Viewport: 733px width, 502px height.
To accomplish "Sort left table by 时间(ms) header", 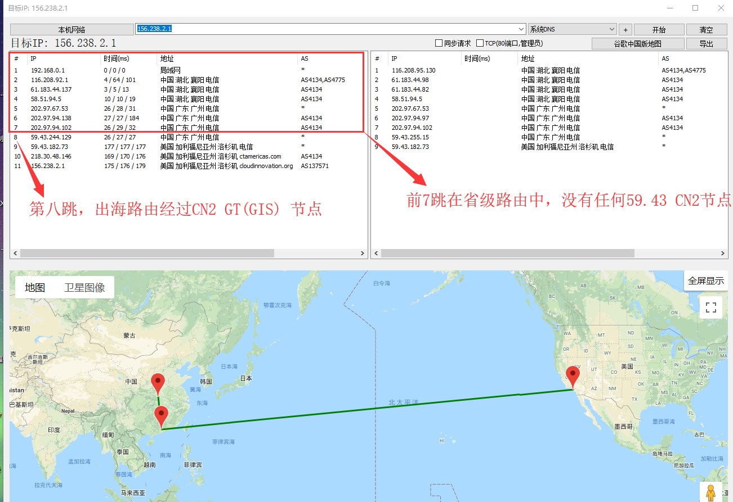I will (x=128, y=58).
